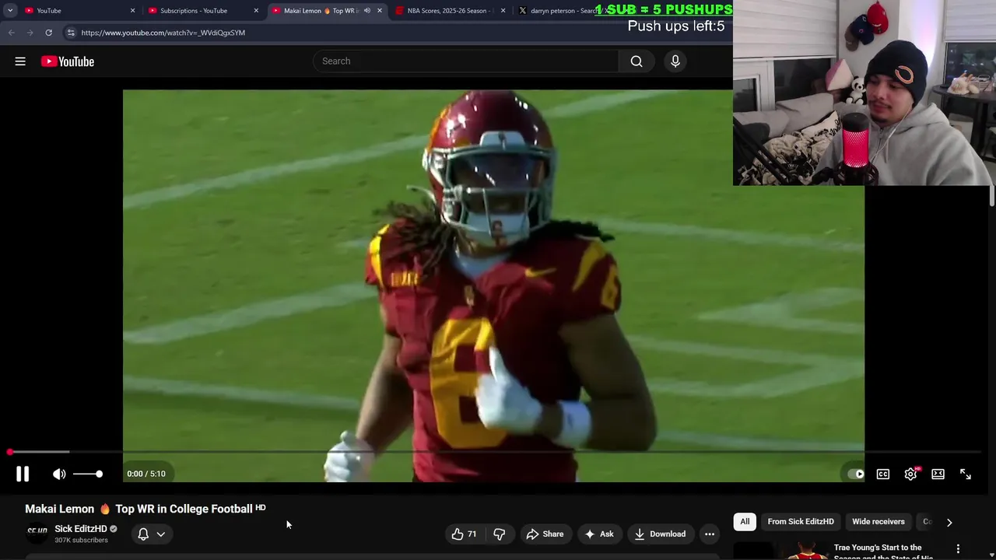Image resolution: width=996 pixels, height=560 pixels.
Task: Adjust the volume slider
Action: [88, 474]
